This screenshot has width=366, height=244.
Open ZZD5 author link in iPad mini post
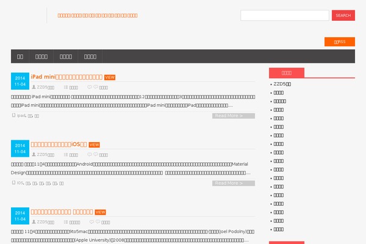click(x=46, y=87)
